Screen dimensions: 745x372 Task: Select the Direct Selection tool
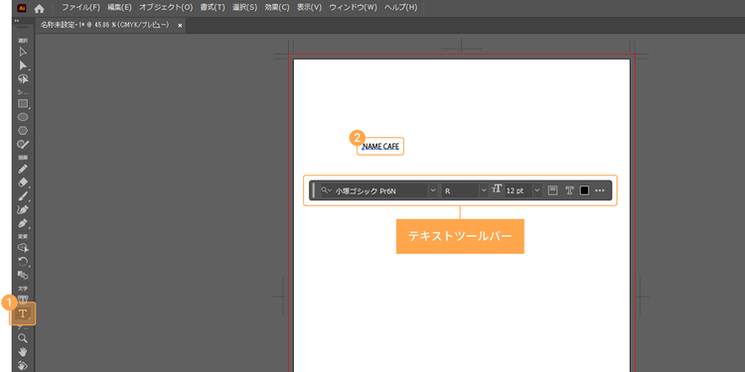pos(23,65)
